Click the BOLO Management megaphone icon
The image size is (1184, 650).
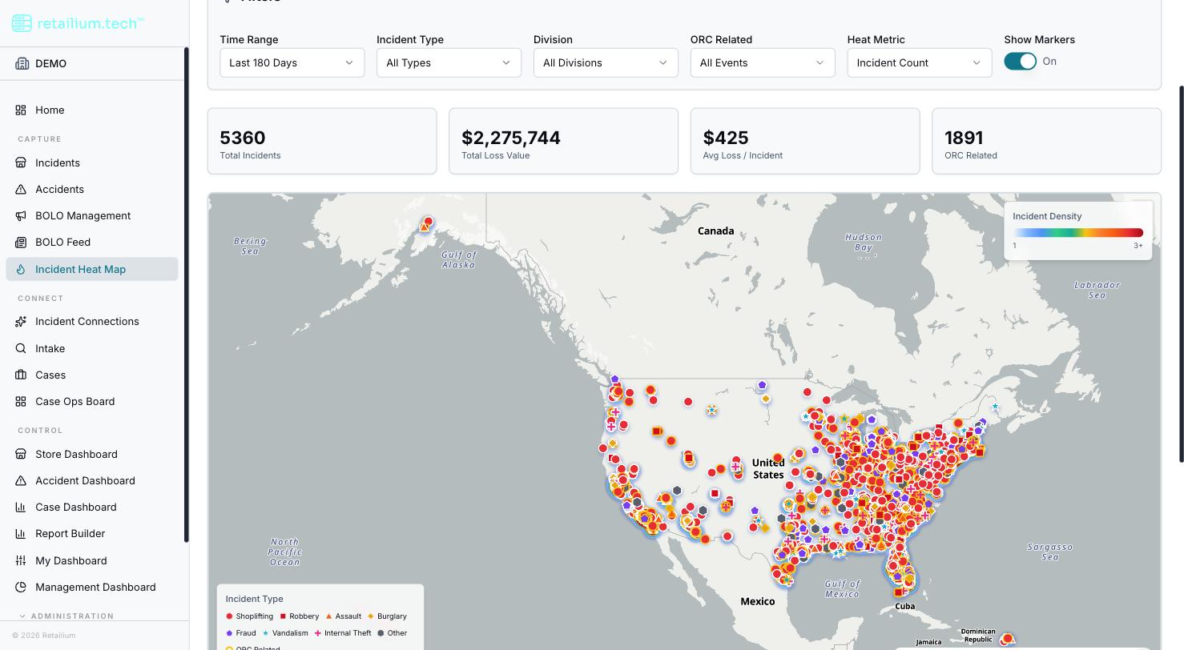(x=21, y=215)
